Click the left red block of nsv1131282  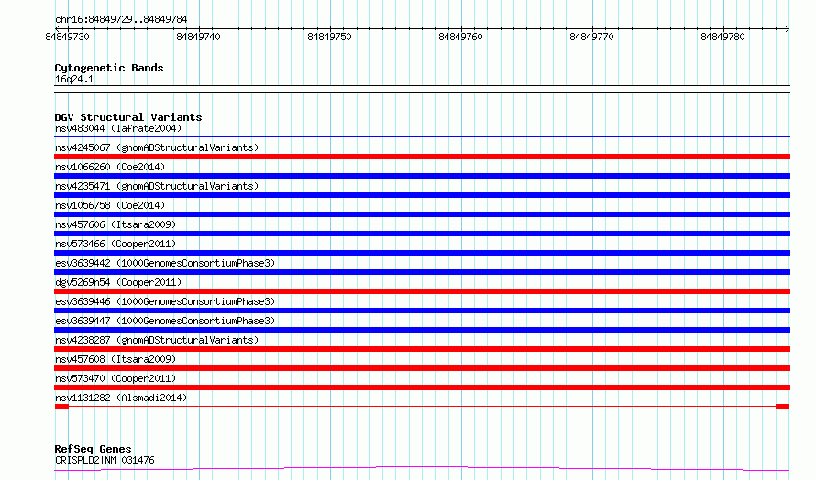coord(61,407)
